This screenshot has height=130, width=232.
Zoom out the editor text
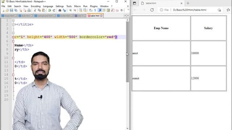tap(75, 10)
